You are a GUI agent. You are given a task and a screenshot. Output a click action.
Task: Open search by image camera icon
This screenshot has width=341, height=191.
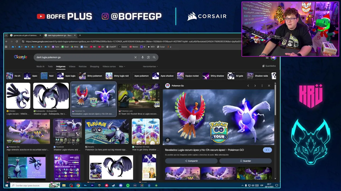coord(148,57)
